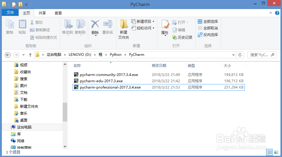Click the Python breadcrumb segment

pos(115,55)
